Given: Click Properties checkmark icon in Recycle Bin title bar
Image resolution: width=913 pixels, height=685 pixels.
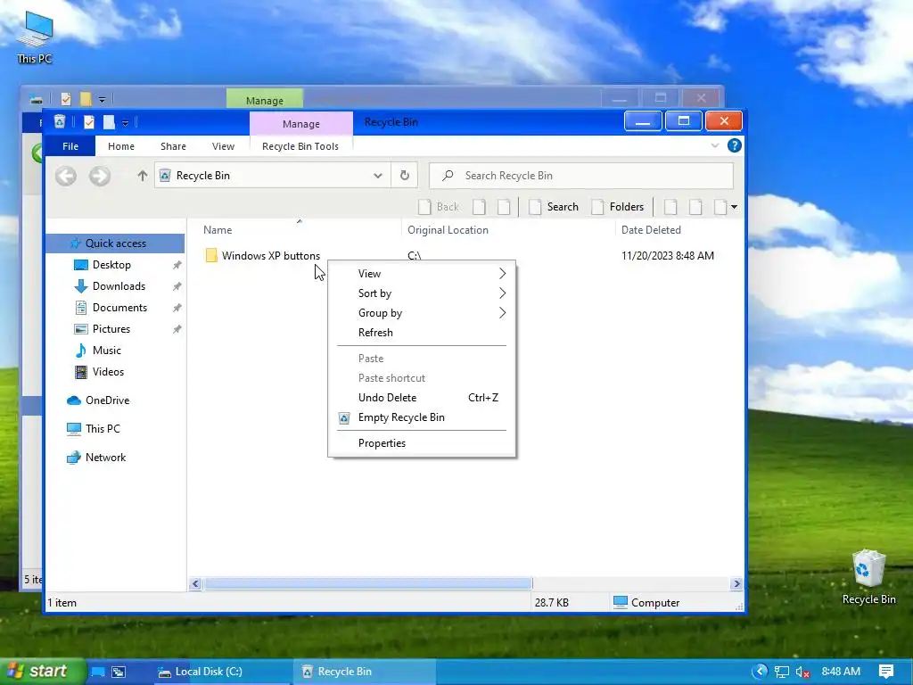Looking at the screenshot, I should coord(89,122).
